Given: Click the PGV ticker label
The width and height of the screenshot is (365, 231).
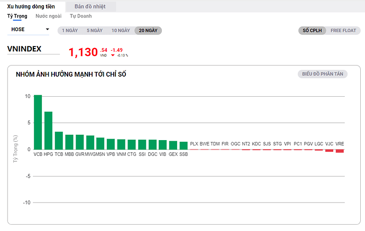Looking at the screenshot, I should [308, 144].
